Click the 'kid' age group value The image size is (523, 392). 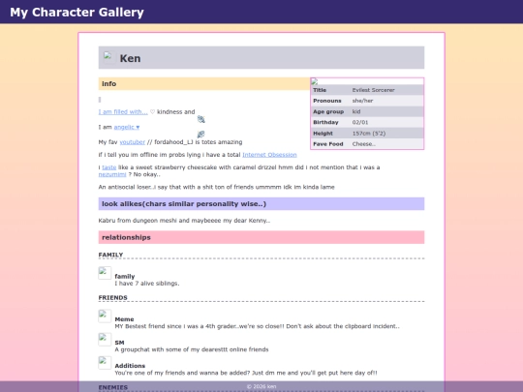356,111
